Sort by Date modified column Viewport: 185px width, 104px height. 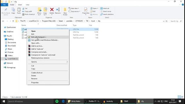[x=62, y=25]
